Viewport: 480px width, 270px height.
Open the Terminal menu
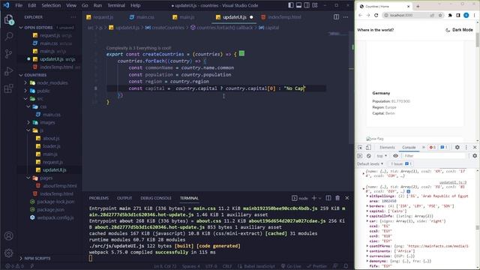116,5
